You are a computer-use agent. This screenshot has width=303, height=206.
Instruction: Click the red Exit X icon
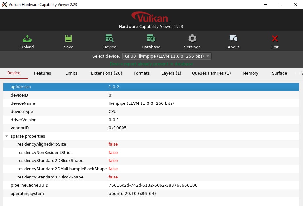coord(275,38)
